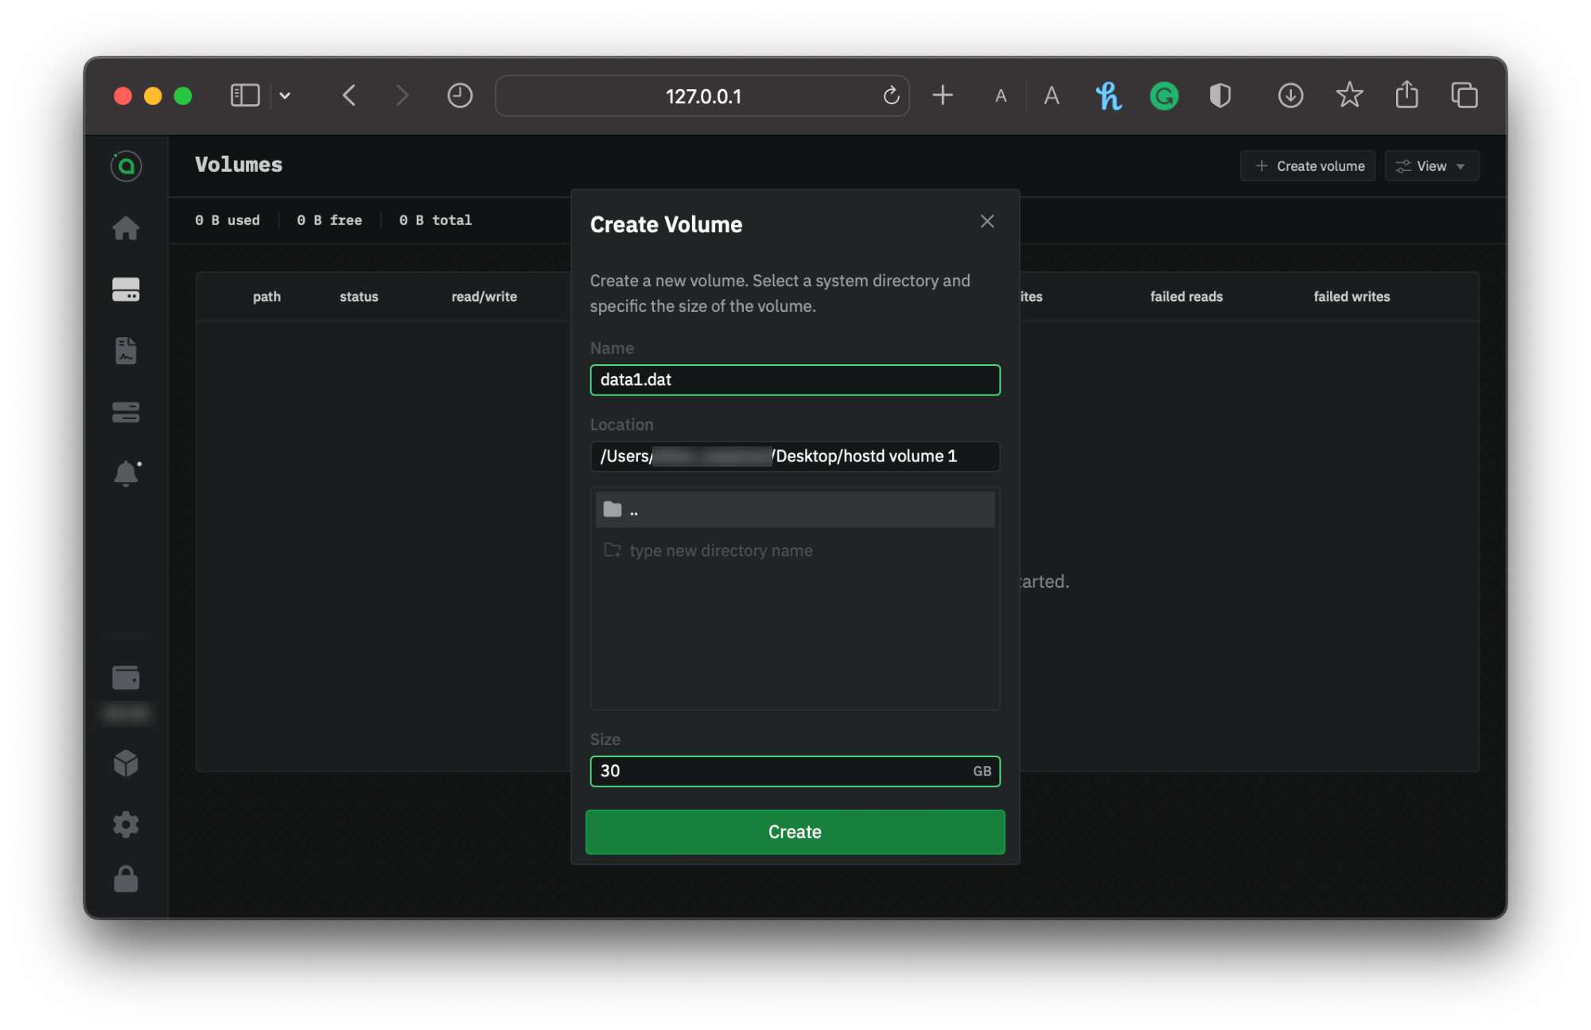The width and height of the screenshot is (1591, 1030).
Task: Click the Create volume button in header
Action: click(x=1309, y=166)
